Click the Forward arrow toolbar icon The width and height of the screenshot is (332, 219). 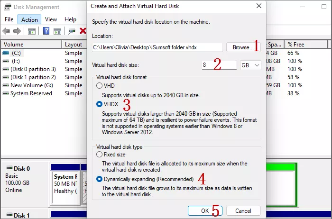17,31
